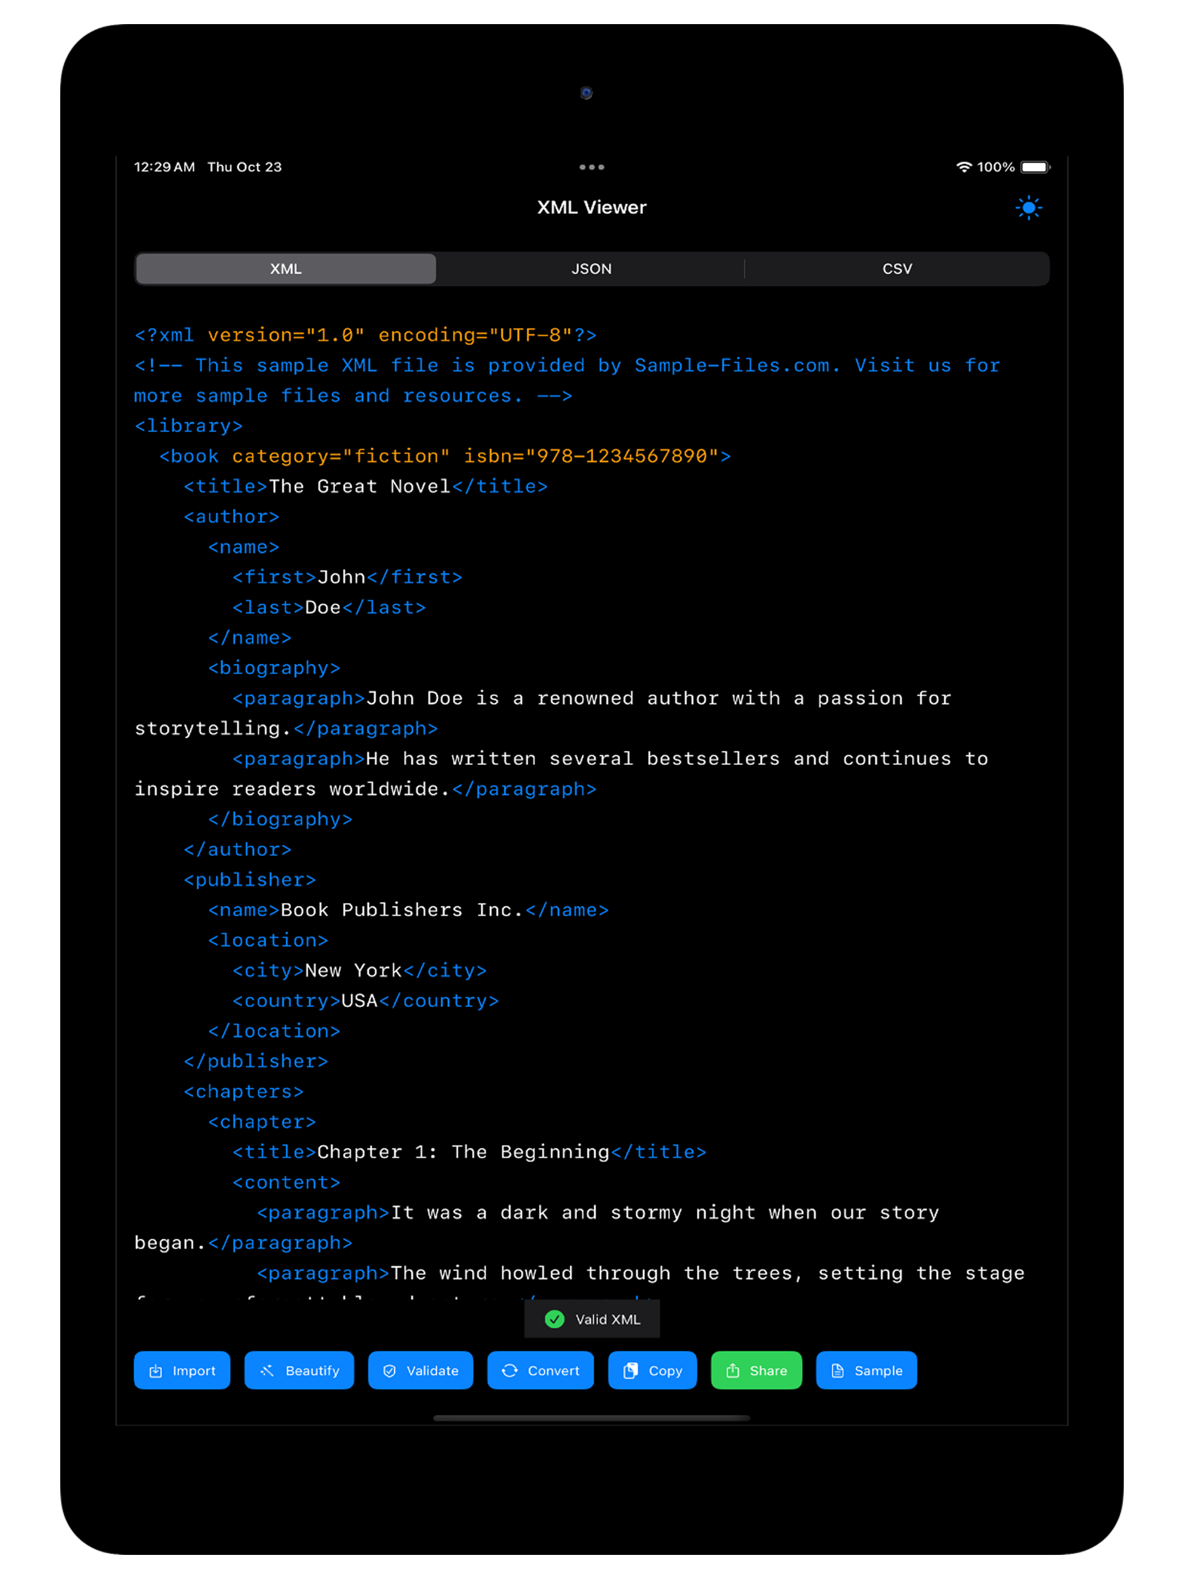Tap the Validate button
The width and height of the screenshot is (1184, 1579).
(x=420, y=1371)
